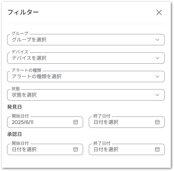The width and height of the screenshot is (174, 171).
Task: Close the フィルター dialog with X
Action: (159, 12)
